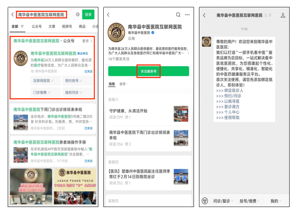Open the 问诊/复诊 bottom menu

(x=223, y=201)
